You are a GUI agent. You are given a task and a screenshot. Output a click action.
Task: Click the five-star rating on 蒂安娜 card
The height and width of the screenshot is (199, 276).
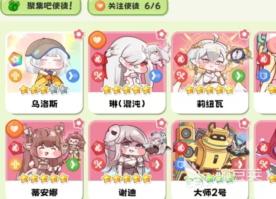click(x=44, y=179)
